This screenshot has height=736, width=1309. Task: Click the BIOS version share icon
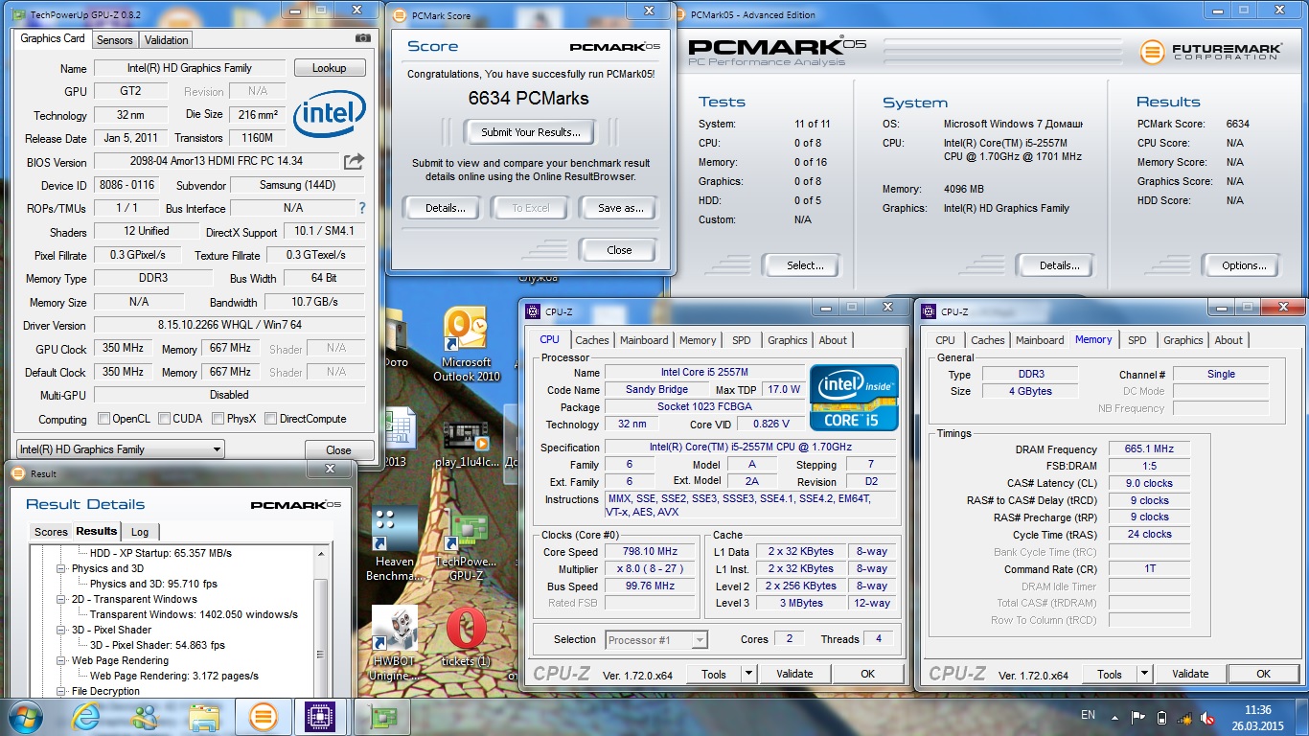(354, 161)
